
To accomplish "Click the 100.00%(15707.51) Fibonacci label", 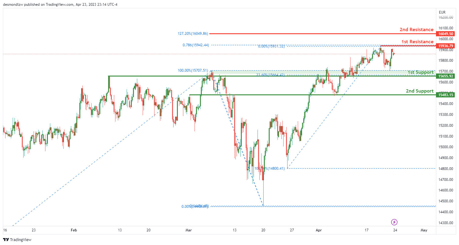I will click(193, 70).
